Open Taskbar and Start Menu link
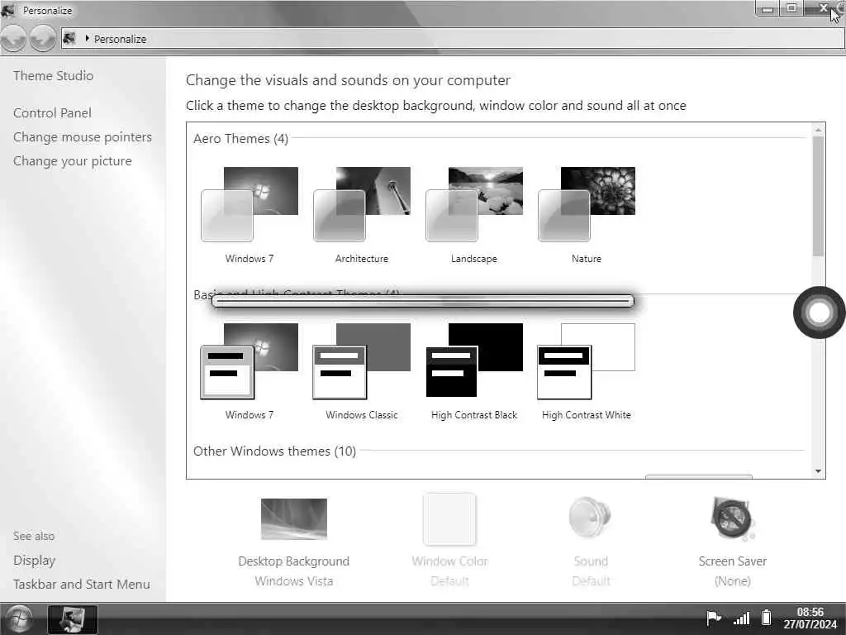The image size is (846, 635). [82, 585]
